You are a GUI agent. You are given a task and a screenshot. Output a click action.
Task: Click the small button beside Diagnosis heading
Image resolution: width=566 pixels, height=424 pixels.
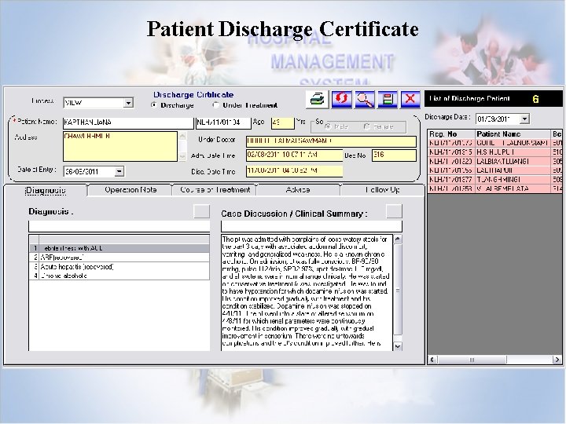[202, 210]
